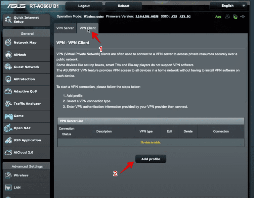Click the guest network users status icon
Image resolution: width=254 pixels, height=198 pixels.
click(x=227, y=17)
